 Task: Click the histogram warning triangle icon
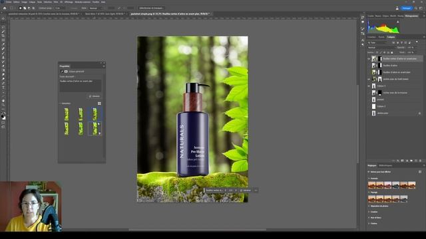pyautogui.click(x=398, y=22)
